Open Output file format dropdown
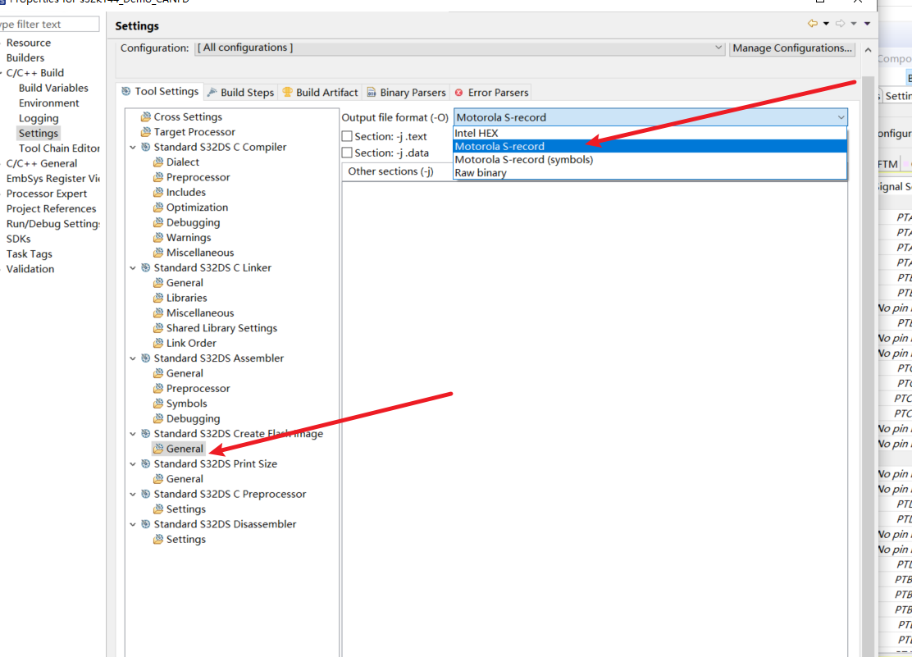The width and height of the screenshot is (912, 657). click(x=650, y=117)
